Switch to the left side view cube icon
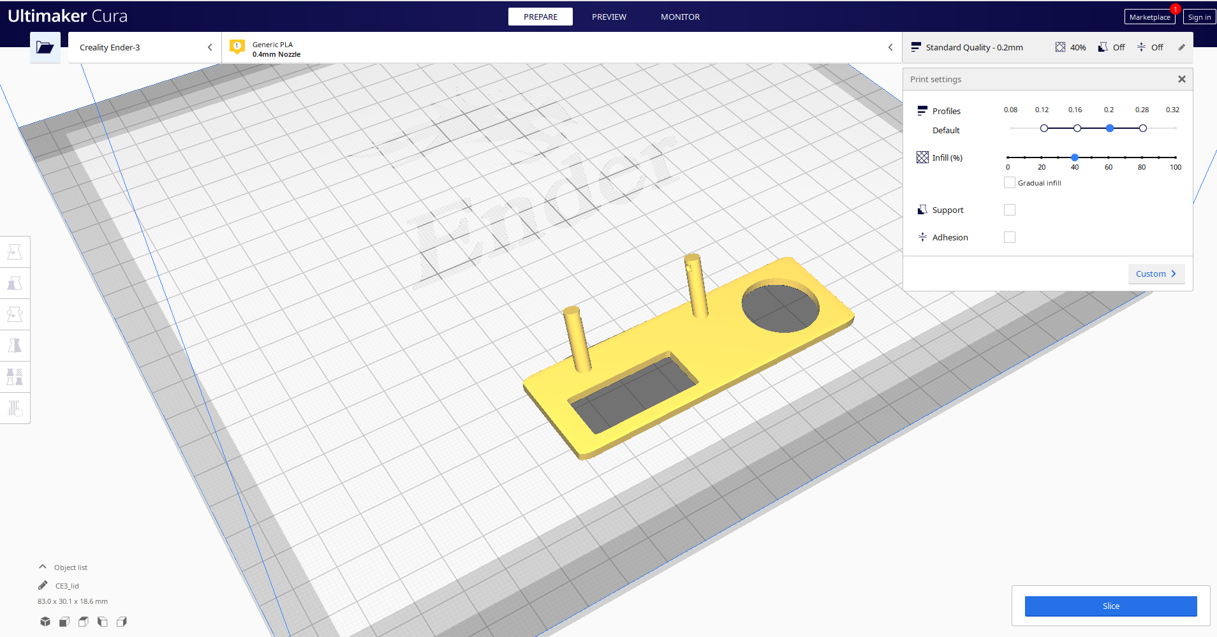This screenshot has width=1217, height=637. 103,622
